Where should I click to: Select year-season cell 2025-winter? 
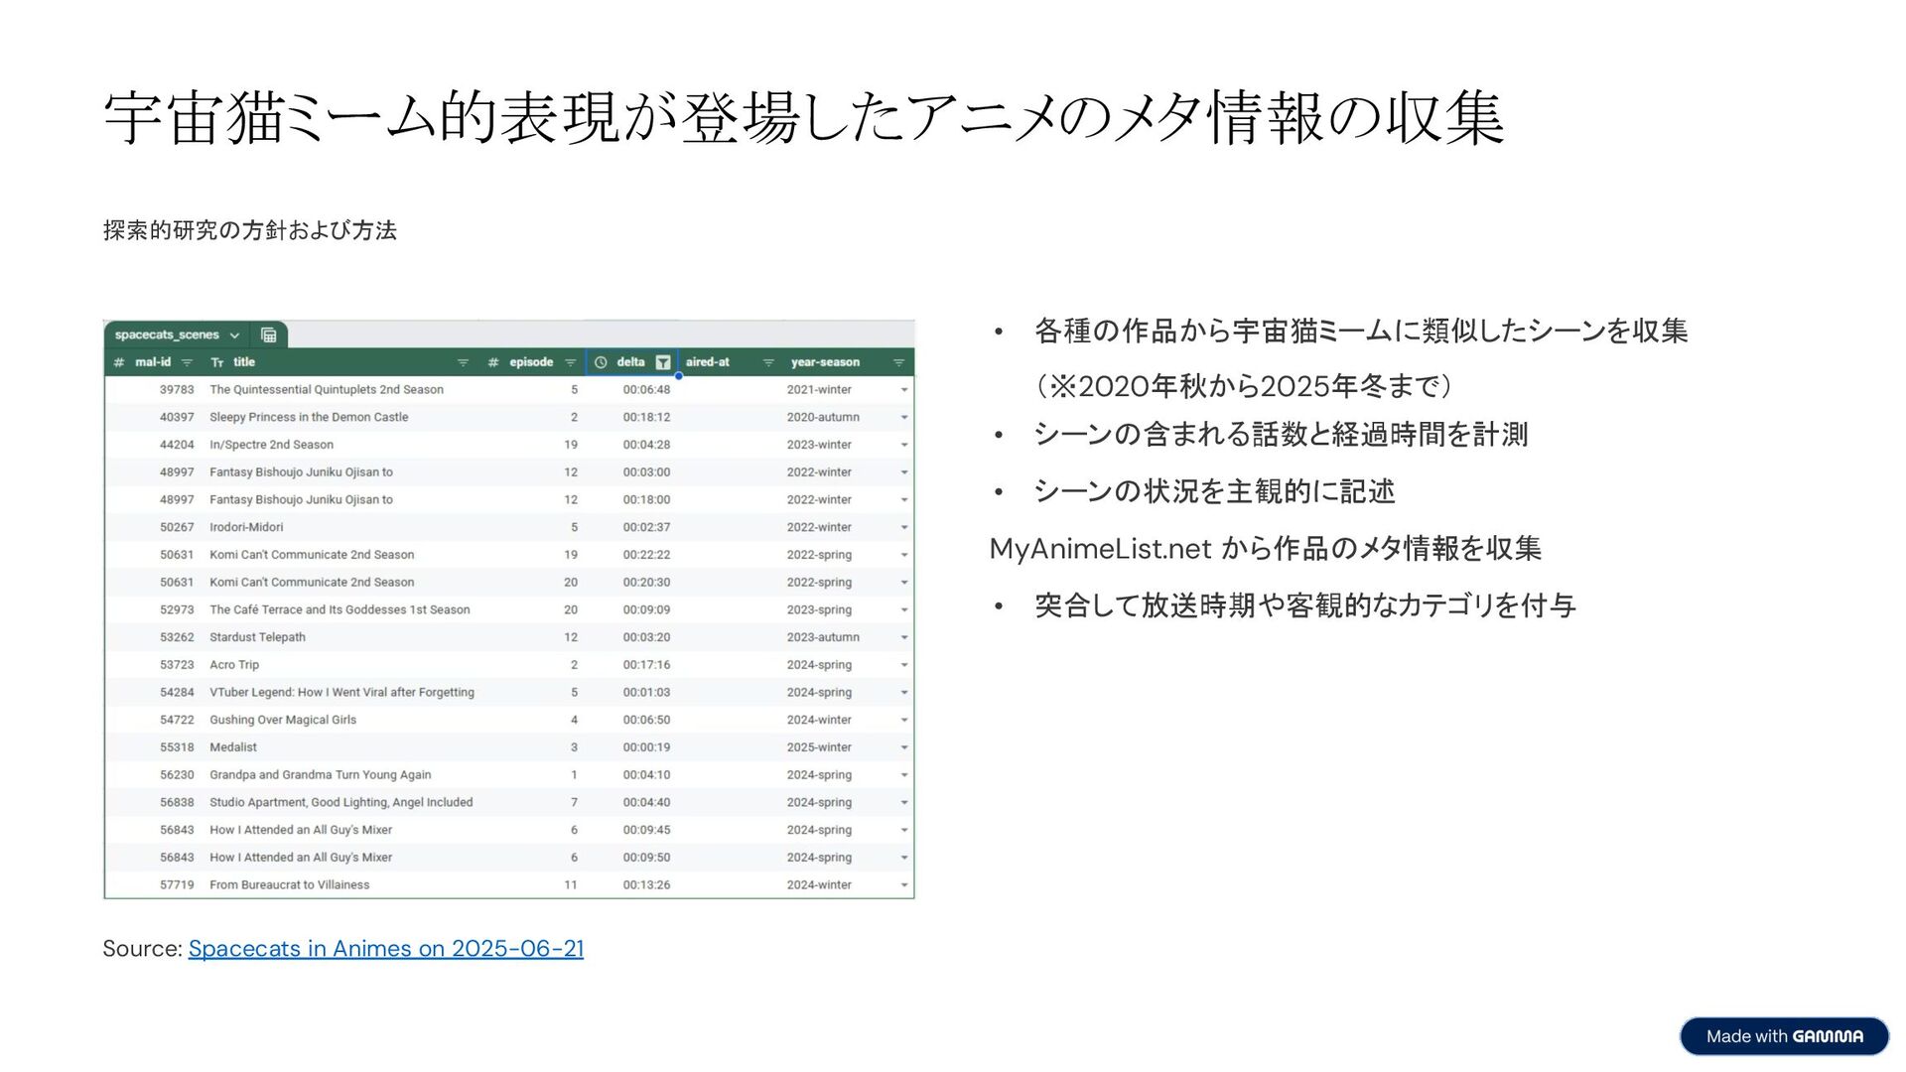pyautogui.click(x=819, y=747)
